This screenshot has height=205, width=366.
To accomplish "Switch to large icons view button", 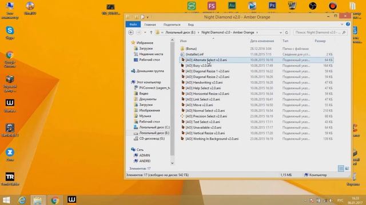I will click(x=347, y=169).
